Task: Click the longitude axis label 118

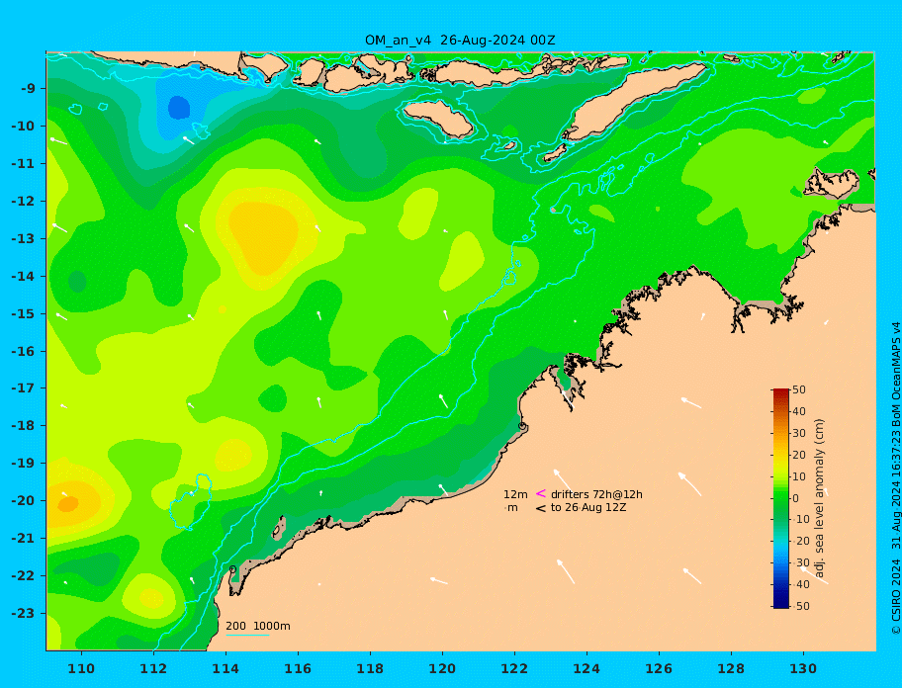Action: 370,669
